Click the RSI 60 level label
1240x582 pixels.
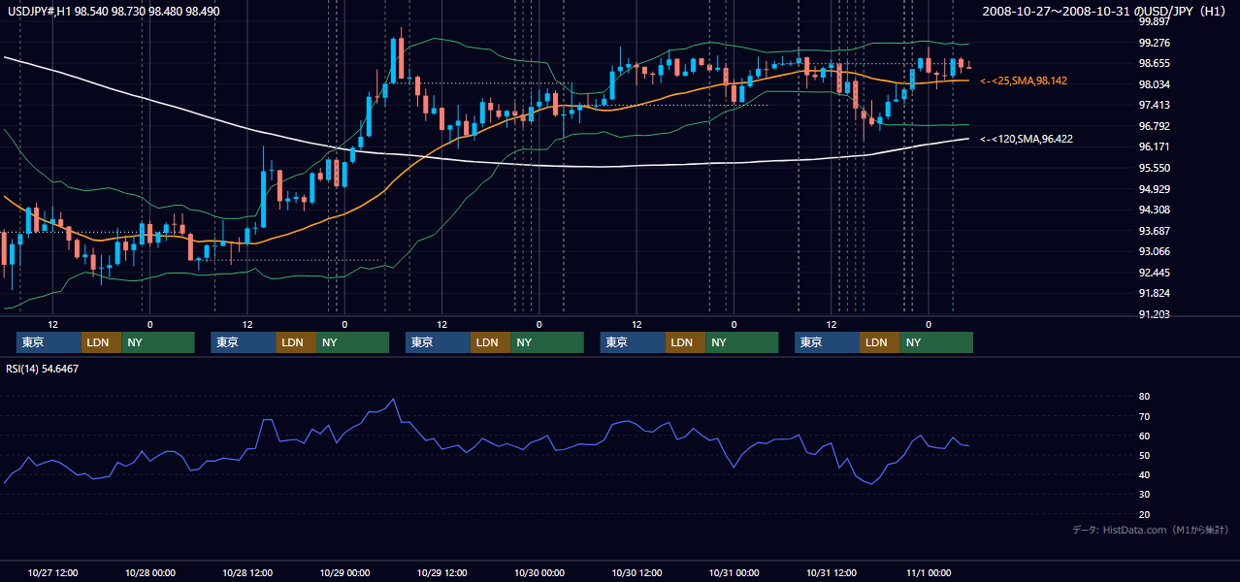click(x=1144, y=436)
